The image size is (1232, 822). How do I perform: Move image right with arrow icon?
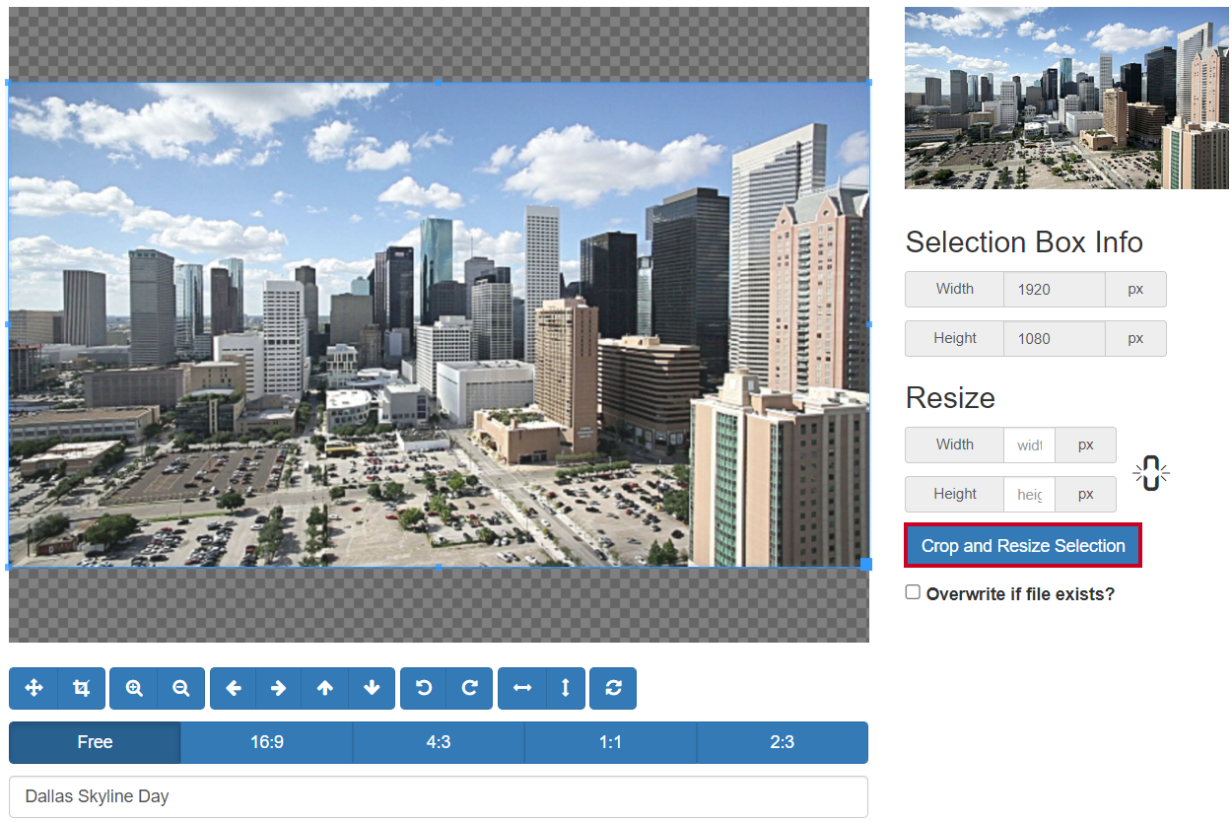pyautogui.click(x=279, y=688)
